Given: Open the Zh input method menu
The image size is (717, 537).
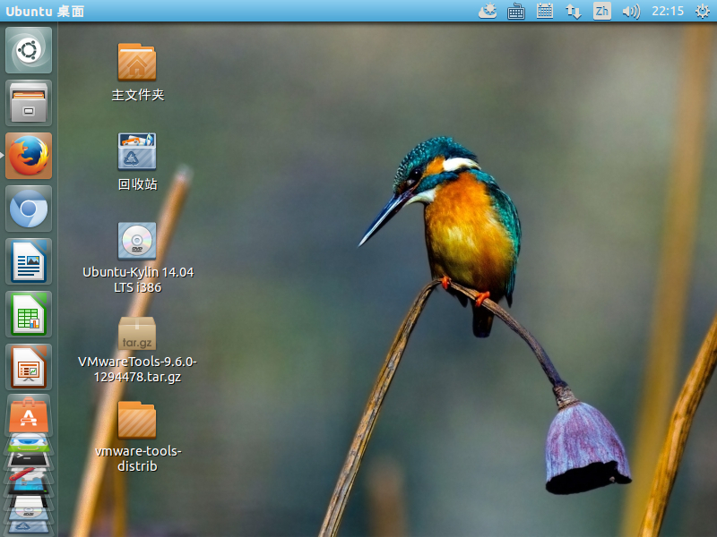Looking at the screenshot, I should click(602, 11).
